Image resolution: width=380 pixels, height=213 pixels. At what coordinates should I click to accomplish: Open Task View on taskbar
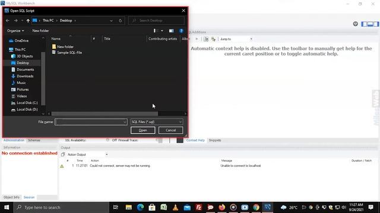pos(116,208)
